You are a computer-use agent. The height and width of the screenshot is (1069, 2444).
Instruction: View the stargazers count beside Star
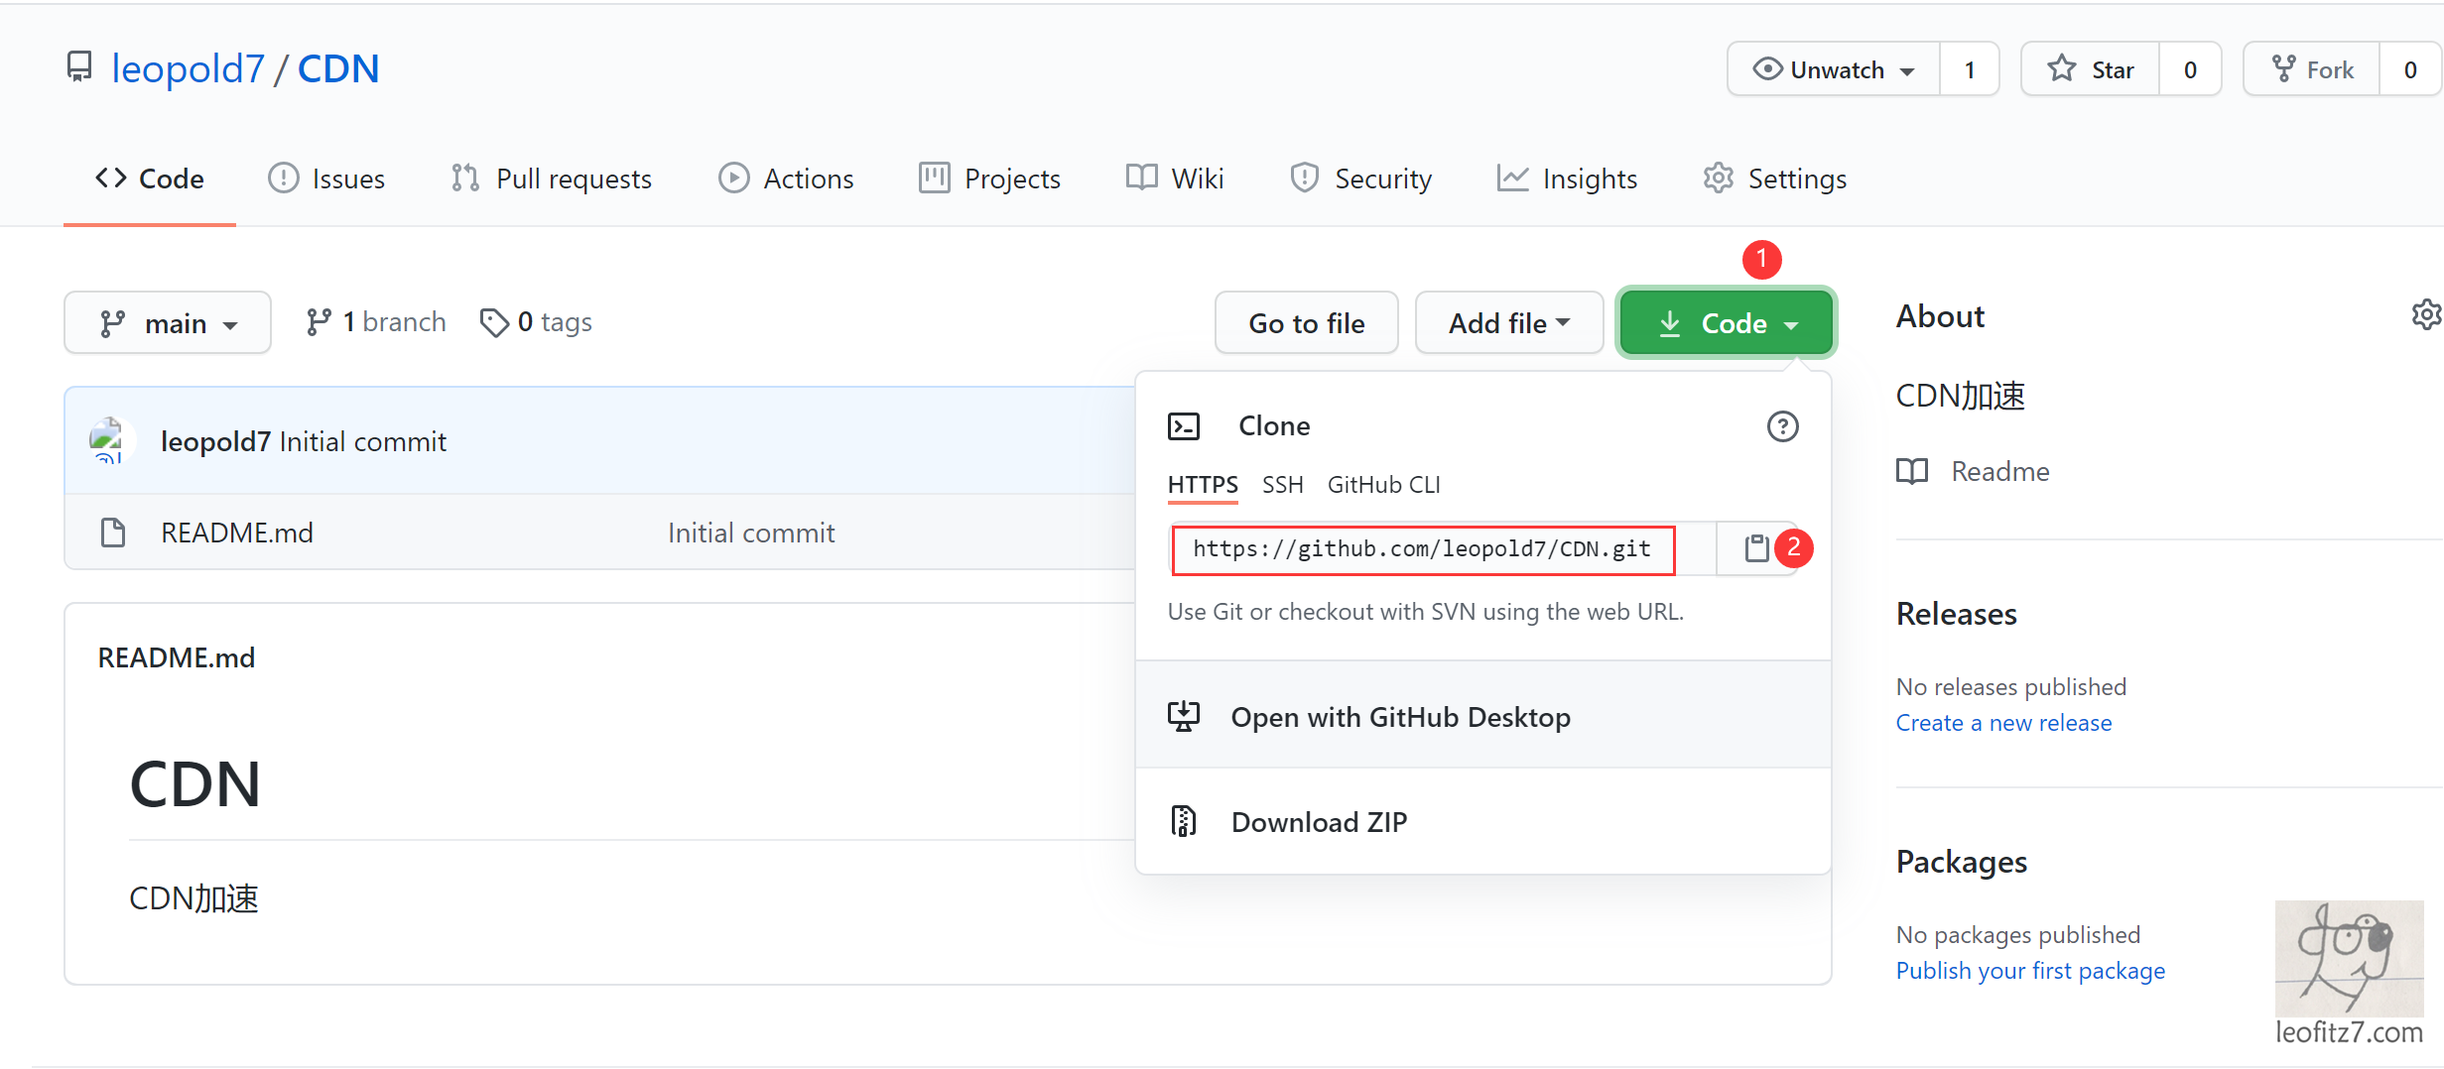[x=2190, y=69]
